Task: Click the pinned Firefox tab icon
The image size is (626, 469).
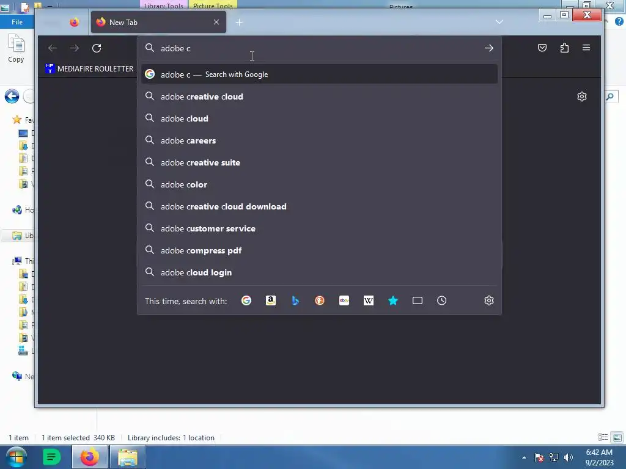Action: (x=74, y=23)
